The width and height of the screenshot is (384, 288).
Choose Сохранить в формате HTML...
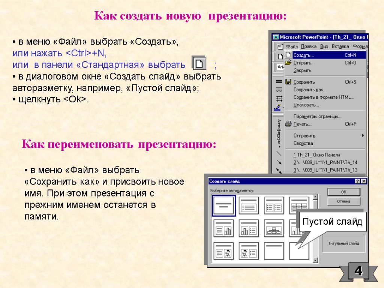(x=325, y=97)
